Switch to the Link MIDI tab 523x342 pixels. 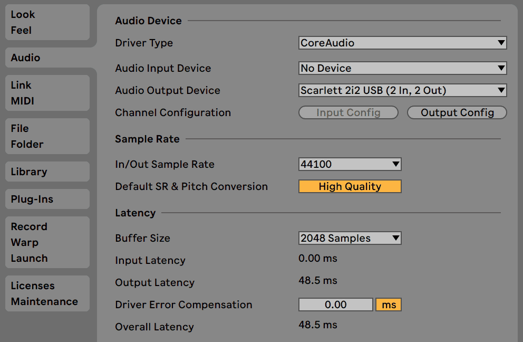pos(47,93)
